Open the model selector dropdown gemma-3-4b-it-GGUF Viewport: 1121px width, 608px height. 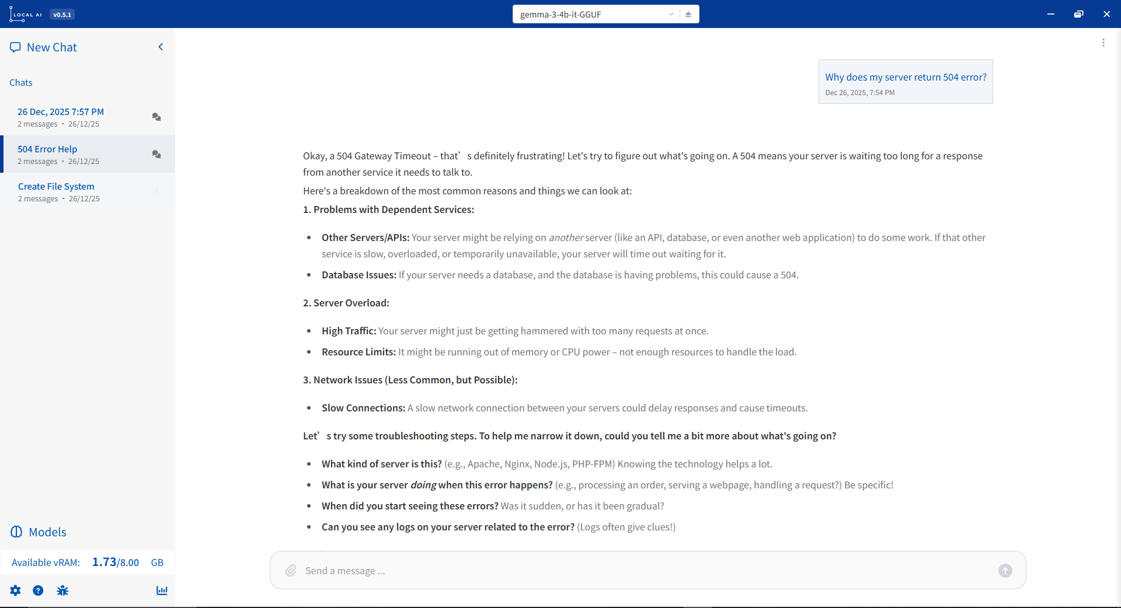[x=596, y=14]
